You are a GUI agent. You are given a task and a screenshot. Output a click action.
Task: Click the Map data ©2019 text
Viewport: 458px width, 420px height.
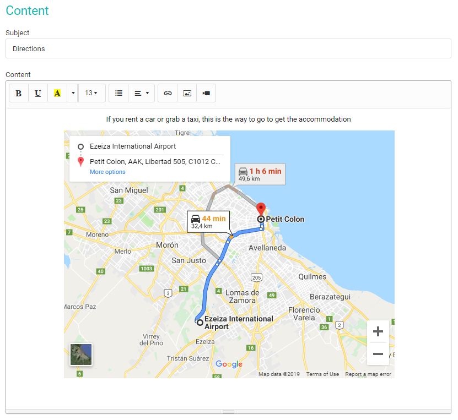click(x=279, y=374)
